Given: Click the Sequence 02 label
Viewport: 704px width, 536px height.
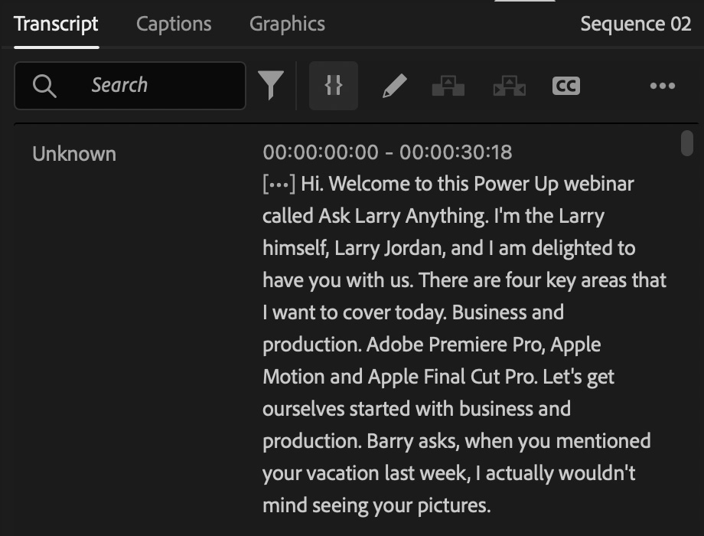Looking at the screenshot, I should pos(635,24).
